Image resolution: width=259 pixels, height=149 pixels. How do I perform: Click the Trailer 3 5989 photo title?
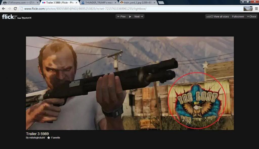pyautogui.click(x=37, y=134)
